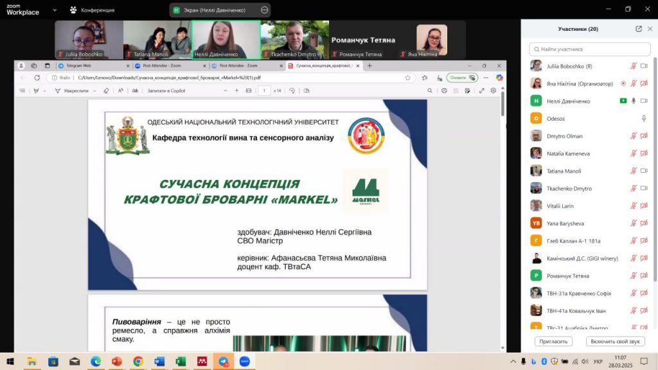Image resolution: width=658 pixels, height=370 pixels.
Task: Open Zoom Workplace dropdown arrow
Action: [55, 10]
